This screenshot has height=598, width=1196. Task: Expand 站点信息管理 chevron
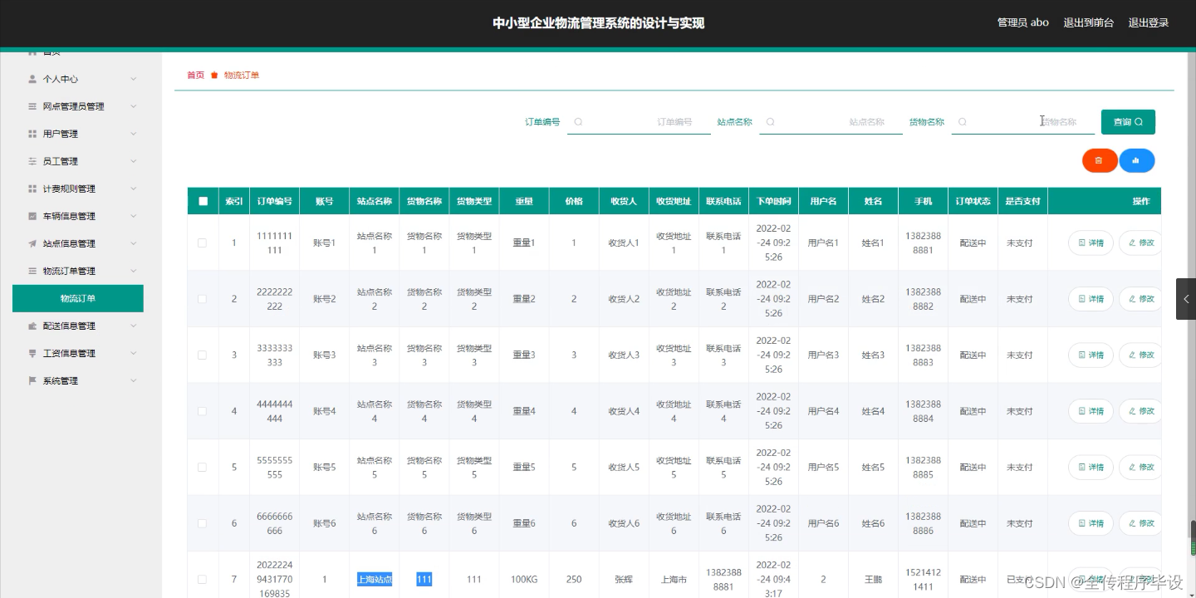(133, 243)
